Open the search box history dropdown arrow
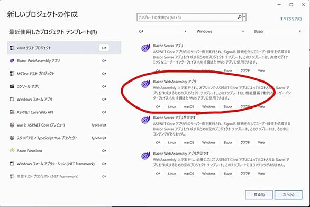 244,17
